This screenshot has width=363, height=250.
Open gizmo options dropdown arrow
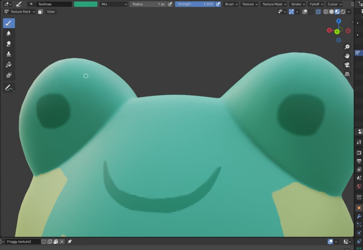click(x=297, y=12)
